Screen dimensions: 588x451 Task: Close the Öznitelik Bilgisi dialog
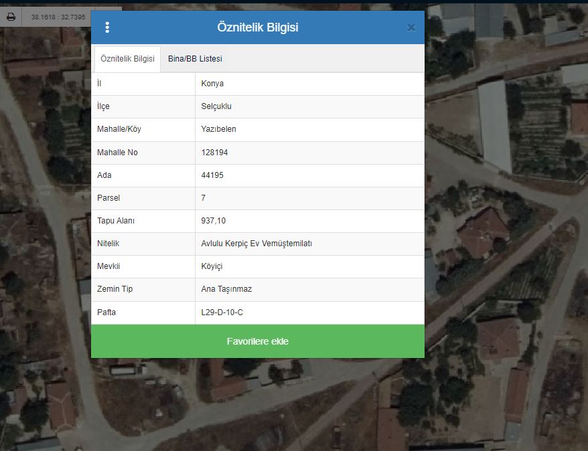411,27
